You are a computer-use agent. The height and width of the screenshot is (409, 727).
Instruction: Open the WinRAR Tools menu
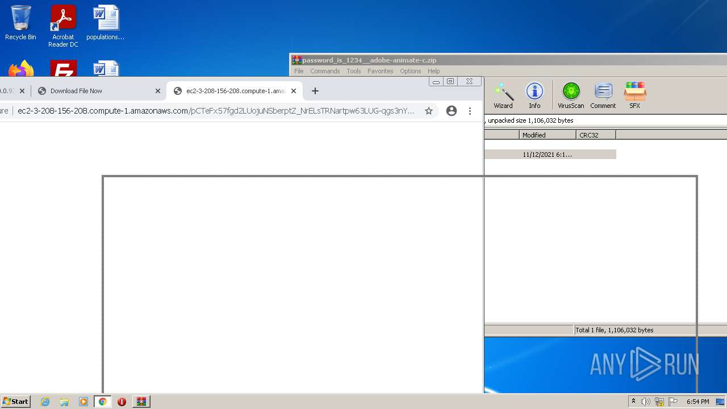pos(354,71)
